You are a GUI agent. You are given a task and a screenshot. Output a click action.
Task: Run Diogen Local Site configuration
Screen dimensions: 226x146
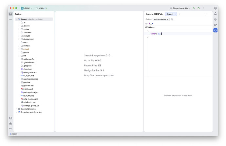point(194,8)
